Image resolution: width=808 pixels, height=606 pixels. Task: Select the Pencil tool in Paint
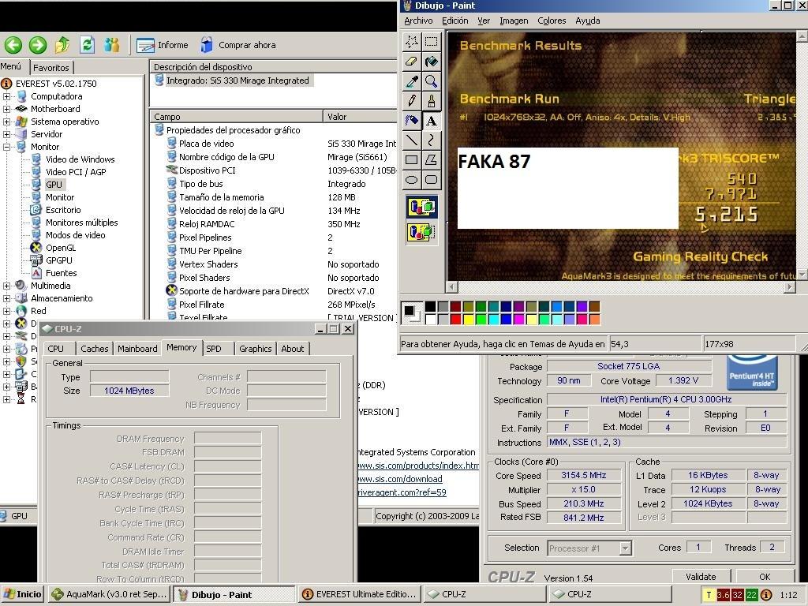coord(412,100)
